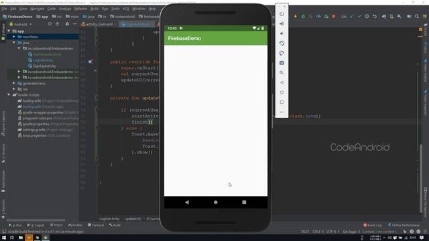Click Windows Start button
Viewport: 429px width, 241px height.
(x=4, y=238)
